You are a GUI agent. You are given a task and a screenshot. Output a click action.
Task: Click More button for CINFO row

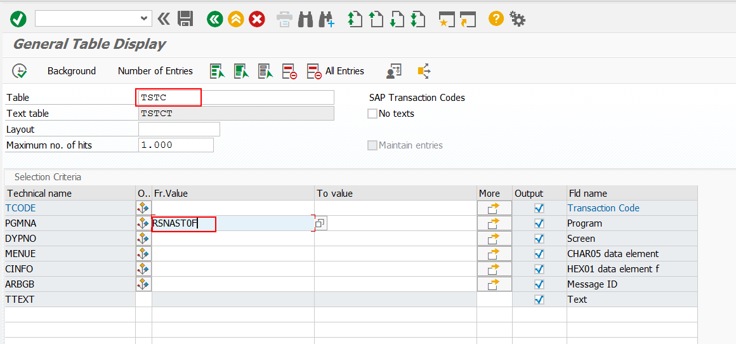[x=494, y=269]
